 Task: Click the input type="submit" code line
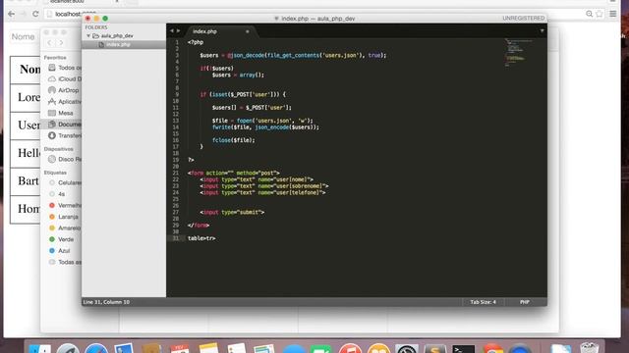[232, 212]
